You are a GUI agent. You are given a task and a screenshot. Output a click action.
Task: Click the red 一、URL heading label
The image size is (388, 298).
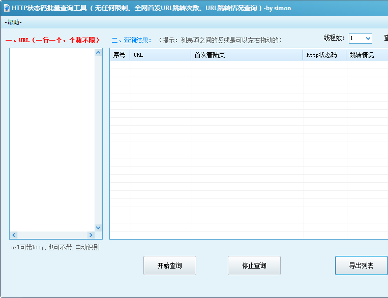[x=52, y=40]
